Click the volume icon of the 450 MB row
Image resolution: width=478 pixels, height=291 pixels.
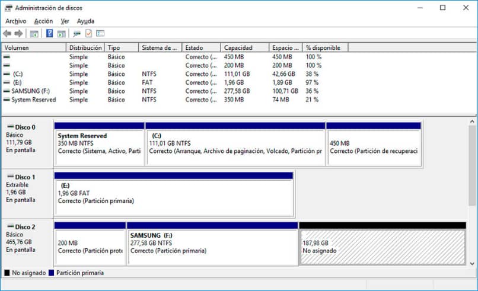[x=7, y=57]
